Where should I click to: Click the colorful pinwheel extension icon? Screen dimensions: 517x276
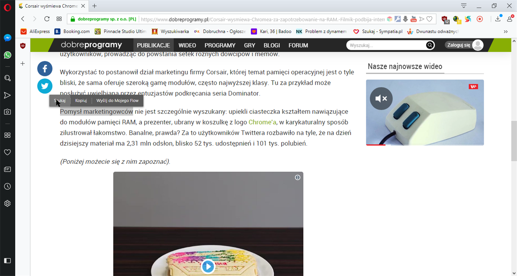pos(468,19)
